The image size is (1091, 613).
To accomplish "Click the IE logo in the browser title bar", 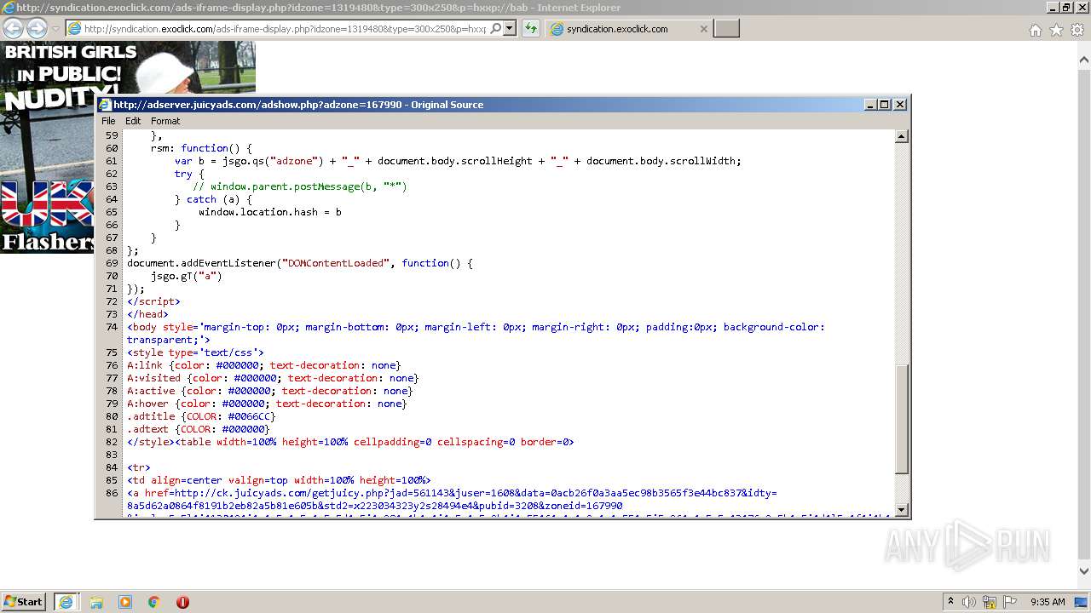I will coord(8,8).
